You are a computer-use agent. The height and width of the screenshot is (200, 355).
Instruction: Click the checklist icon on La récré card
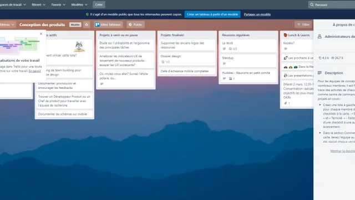(231, 49)
